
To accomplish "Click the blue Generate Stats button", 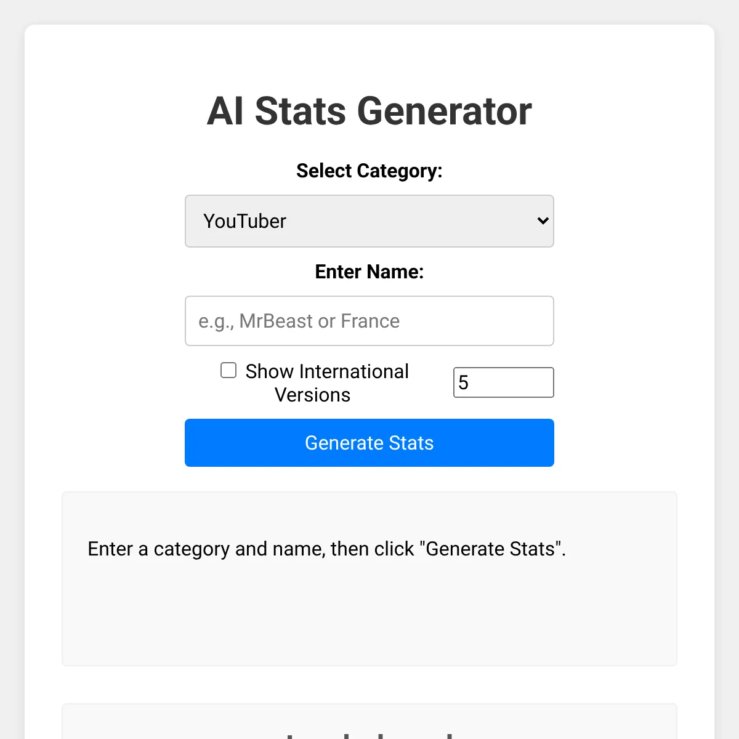I will (369, 443).
